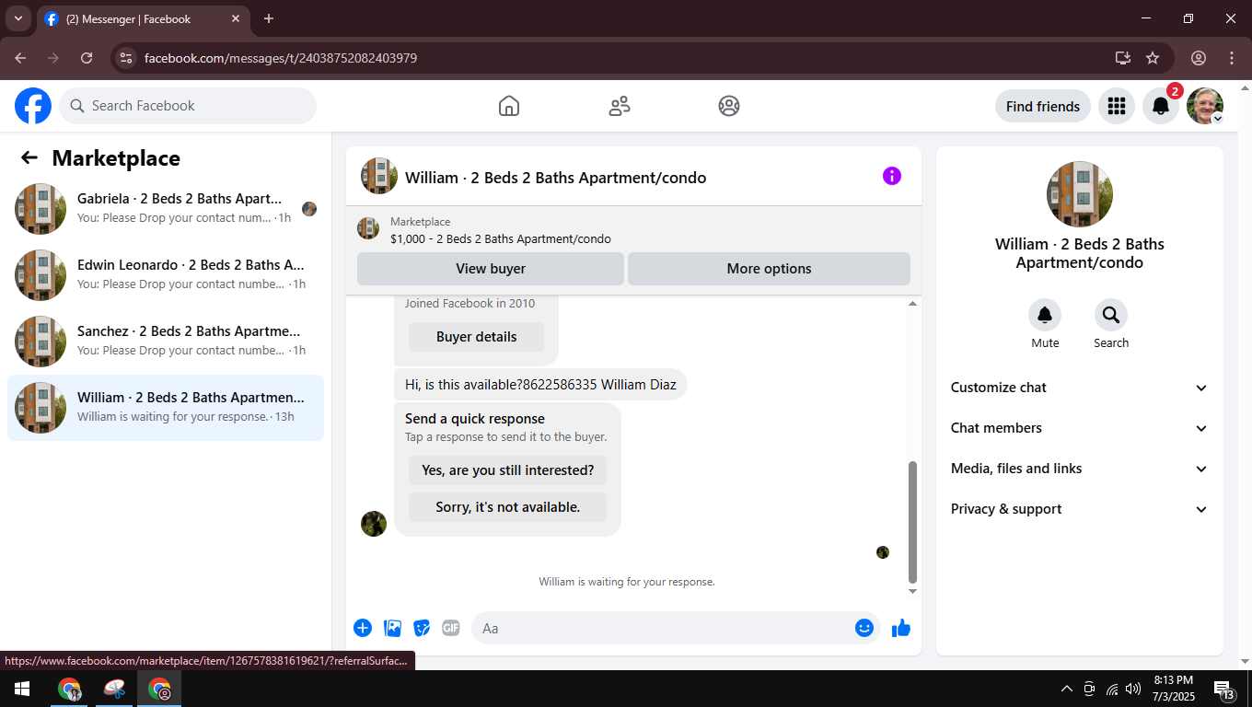The height and width of the screenshot is (707, 1252).
Task: Show hidden system tray icons
Action: [1067, 689]
